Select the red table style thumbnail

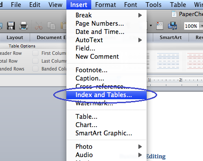[x=195, y=61]
